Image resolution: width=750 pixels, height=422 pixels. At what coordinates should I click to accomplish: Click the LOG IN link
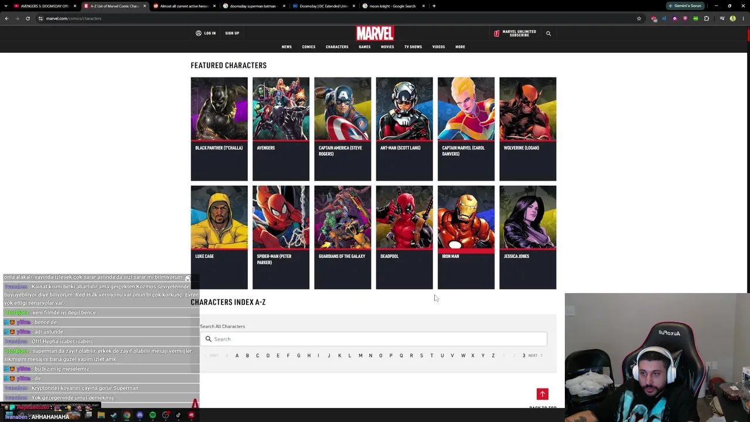pos(210,33)
